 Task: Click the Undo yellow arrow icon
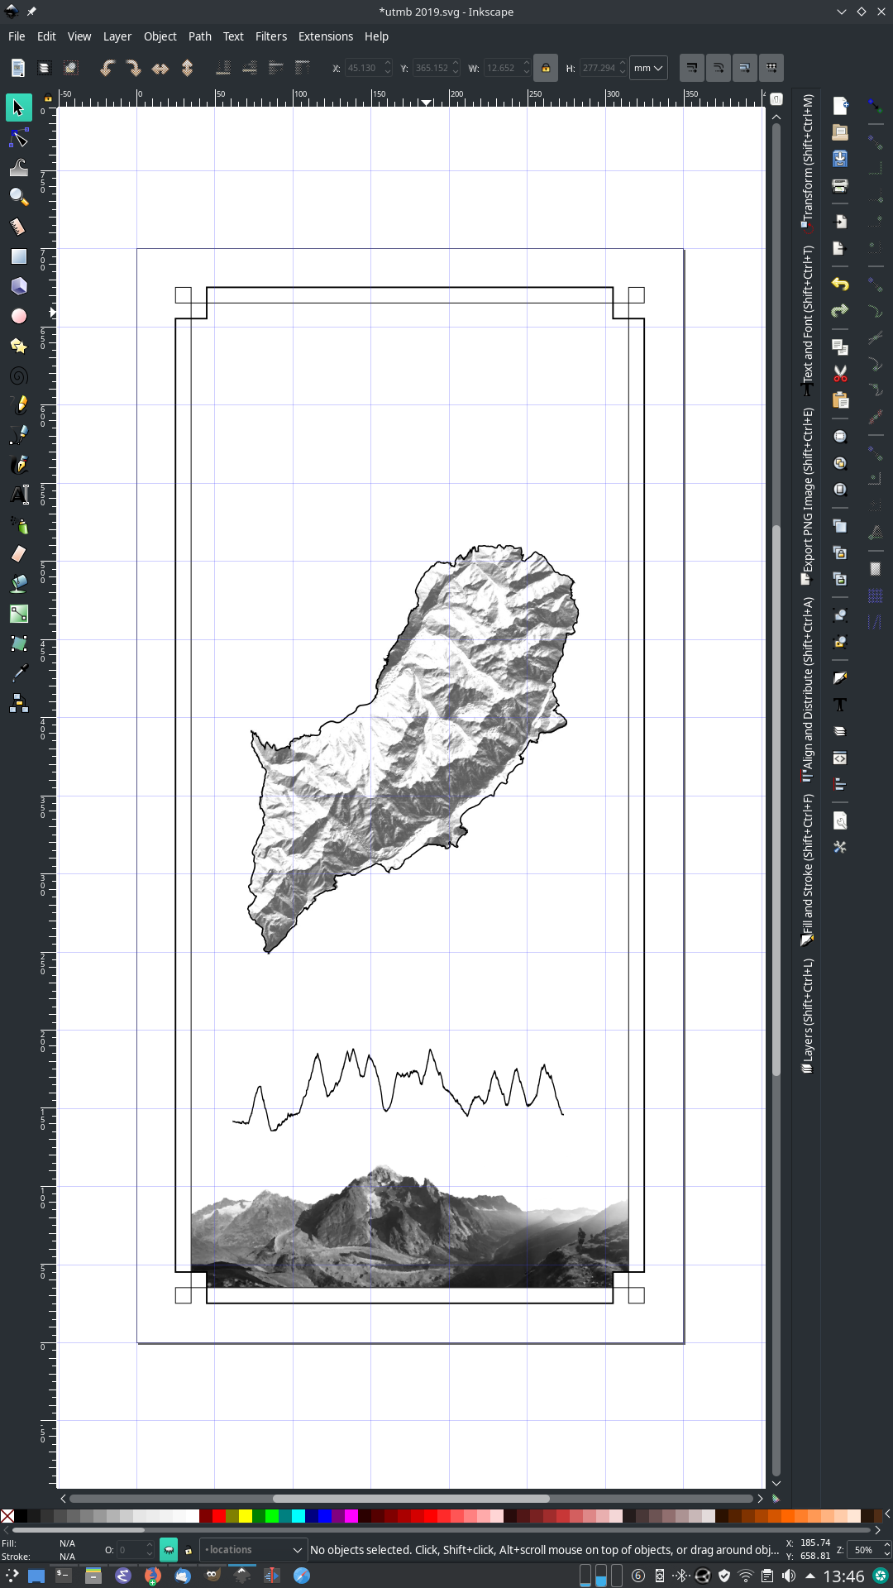[840, 285]
